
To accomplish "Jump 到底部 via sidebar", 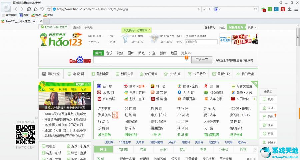I will [268, 142].
